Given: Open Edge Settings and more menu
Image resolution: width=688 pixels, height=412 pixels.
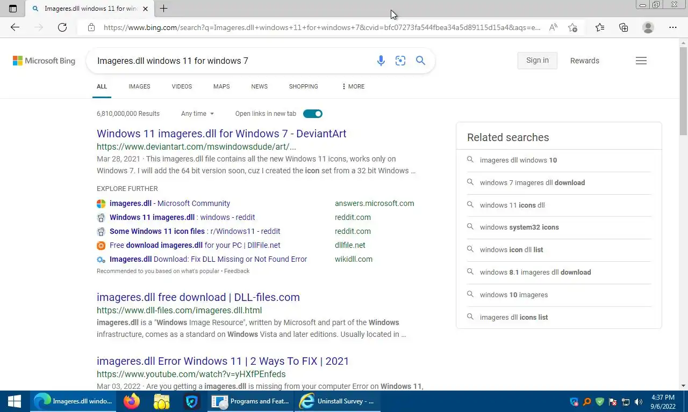Looking at the screenshot, I should click(673, 27).
